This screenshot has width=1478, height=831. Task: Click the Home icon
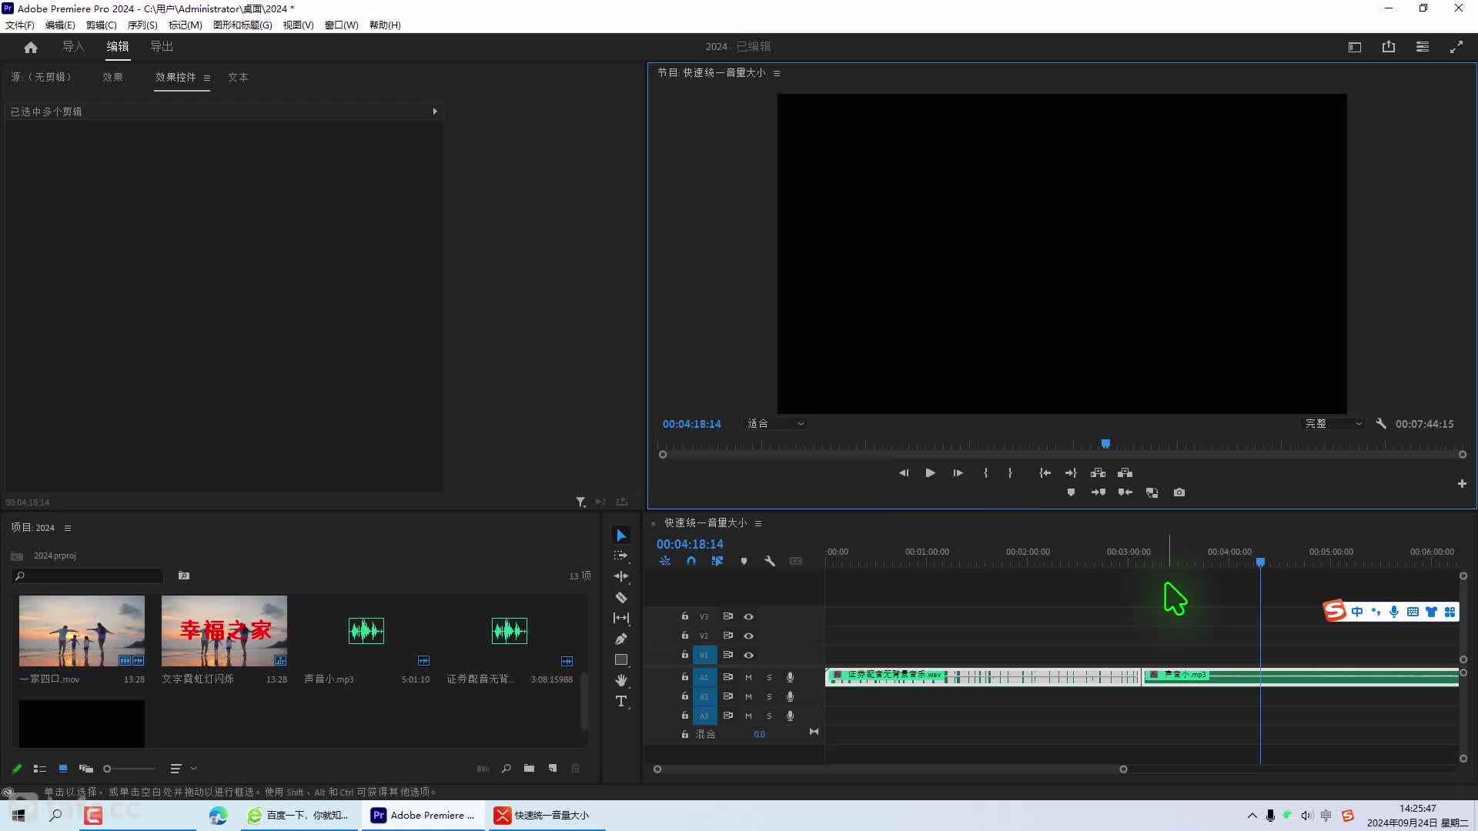(31, 47)
